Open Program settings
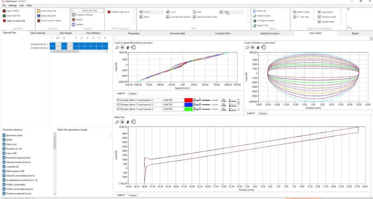 pos(82,15)
